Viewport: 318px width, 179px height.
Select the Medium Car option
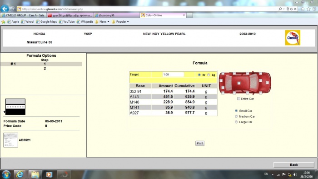tap(236, 116)
